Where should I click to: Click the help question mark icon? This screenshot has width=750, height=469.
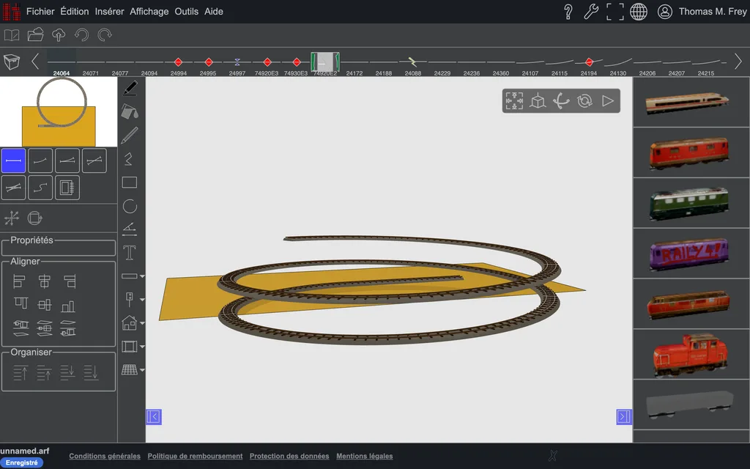(x=568, y=12)
